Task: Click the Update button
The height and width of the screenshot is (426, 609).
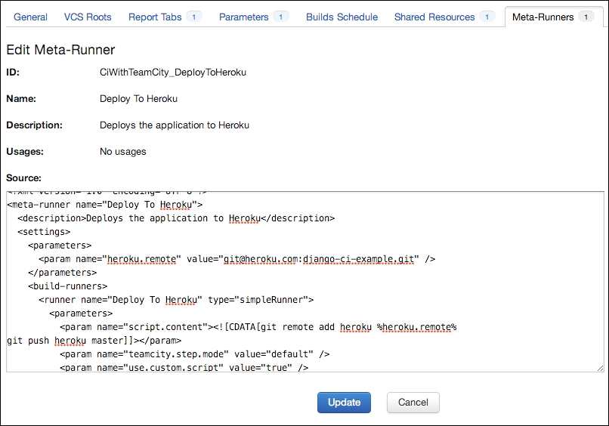Action: 344,403
